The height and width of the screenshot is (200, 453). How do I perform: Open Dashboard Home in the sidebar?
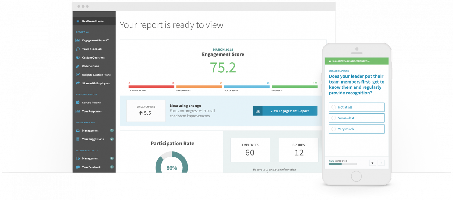(94, 21)
